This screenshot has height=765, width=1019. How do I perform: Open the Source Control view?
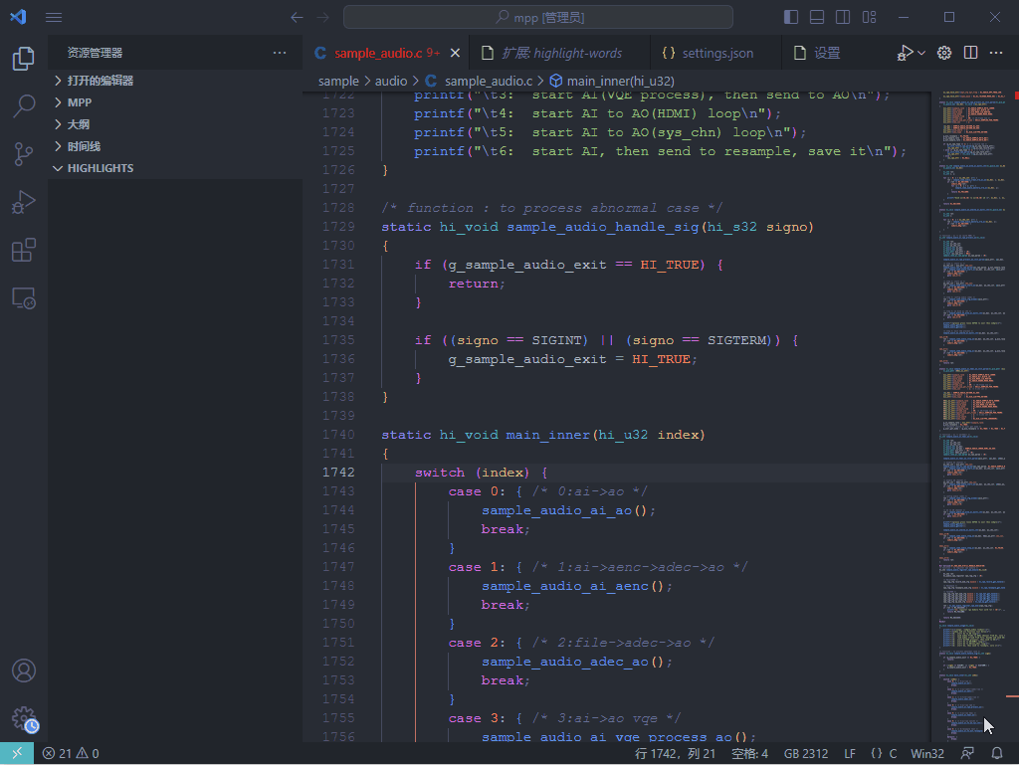tap(24, 153)
